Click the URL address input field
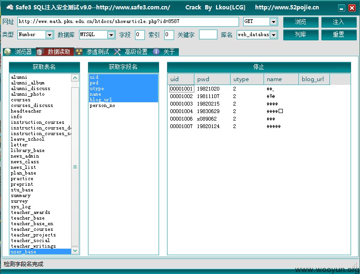This screenshot has height=274, width=360. [x=128, y=22]
